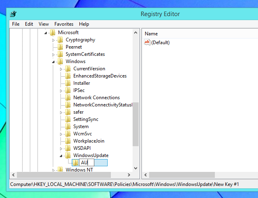Select the WindowsUpdate key label

click(91, 155)
